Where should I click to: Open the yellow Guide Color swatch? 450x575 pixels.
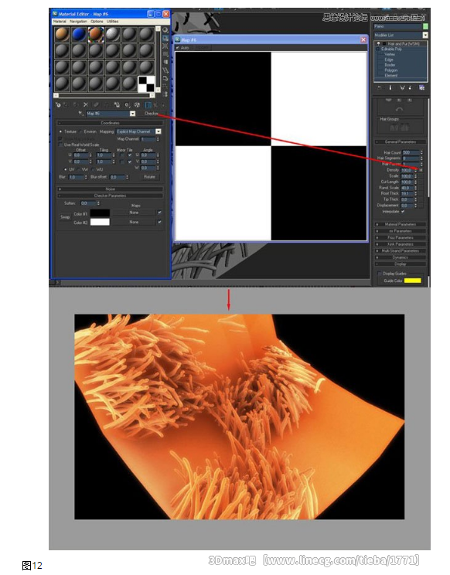point(413,281)
